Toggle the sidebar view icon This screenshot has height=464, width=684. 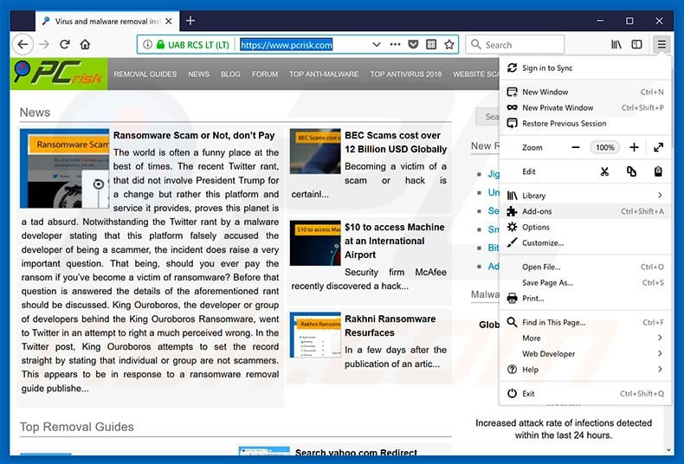coord(637,44)
